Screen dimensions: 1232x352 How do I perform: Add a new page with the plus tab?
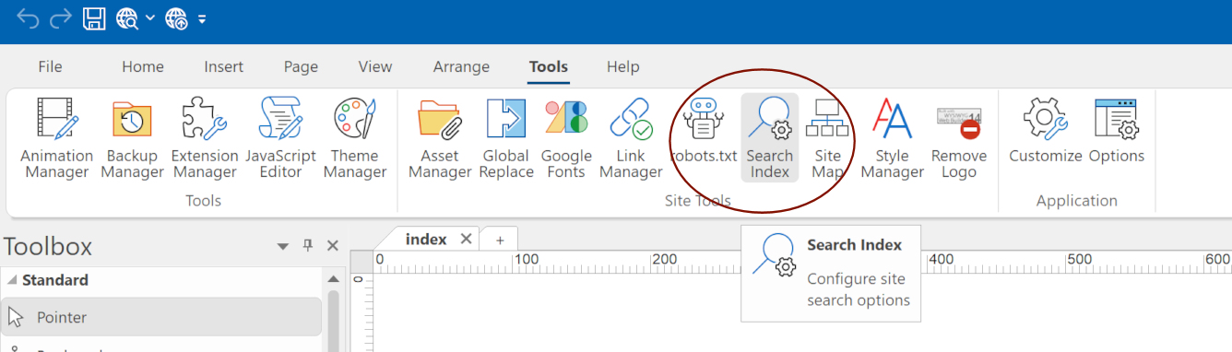(x=500, y=240)
